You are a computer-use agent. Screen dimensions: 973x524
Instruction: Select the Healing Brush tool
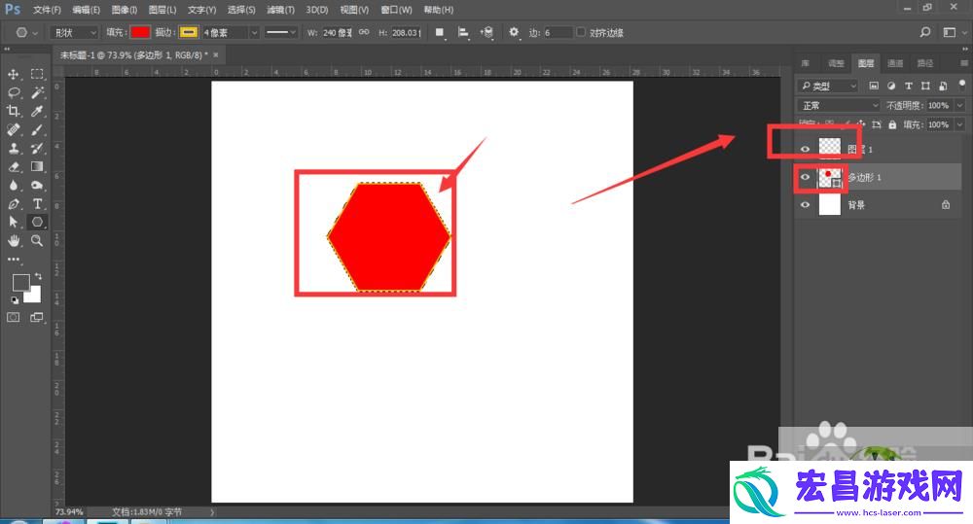tap(13, 130)
